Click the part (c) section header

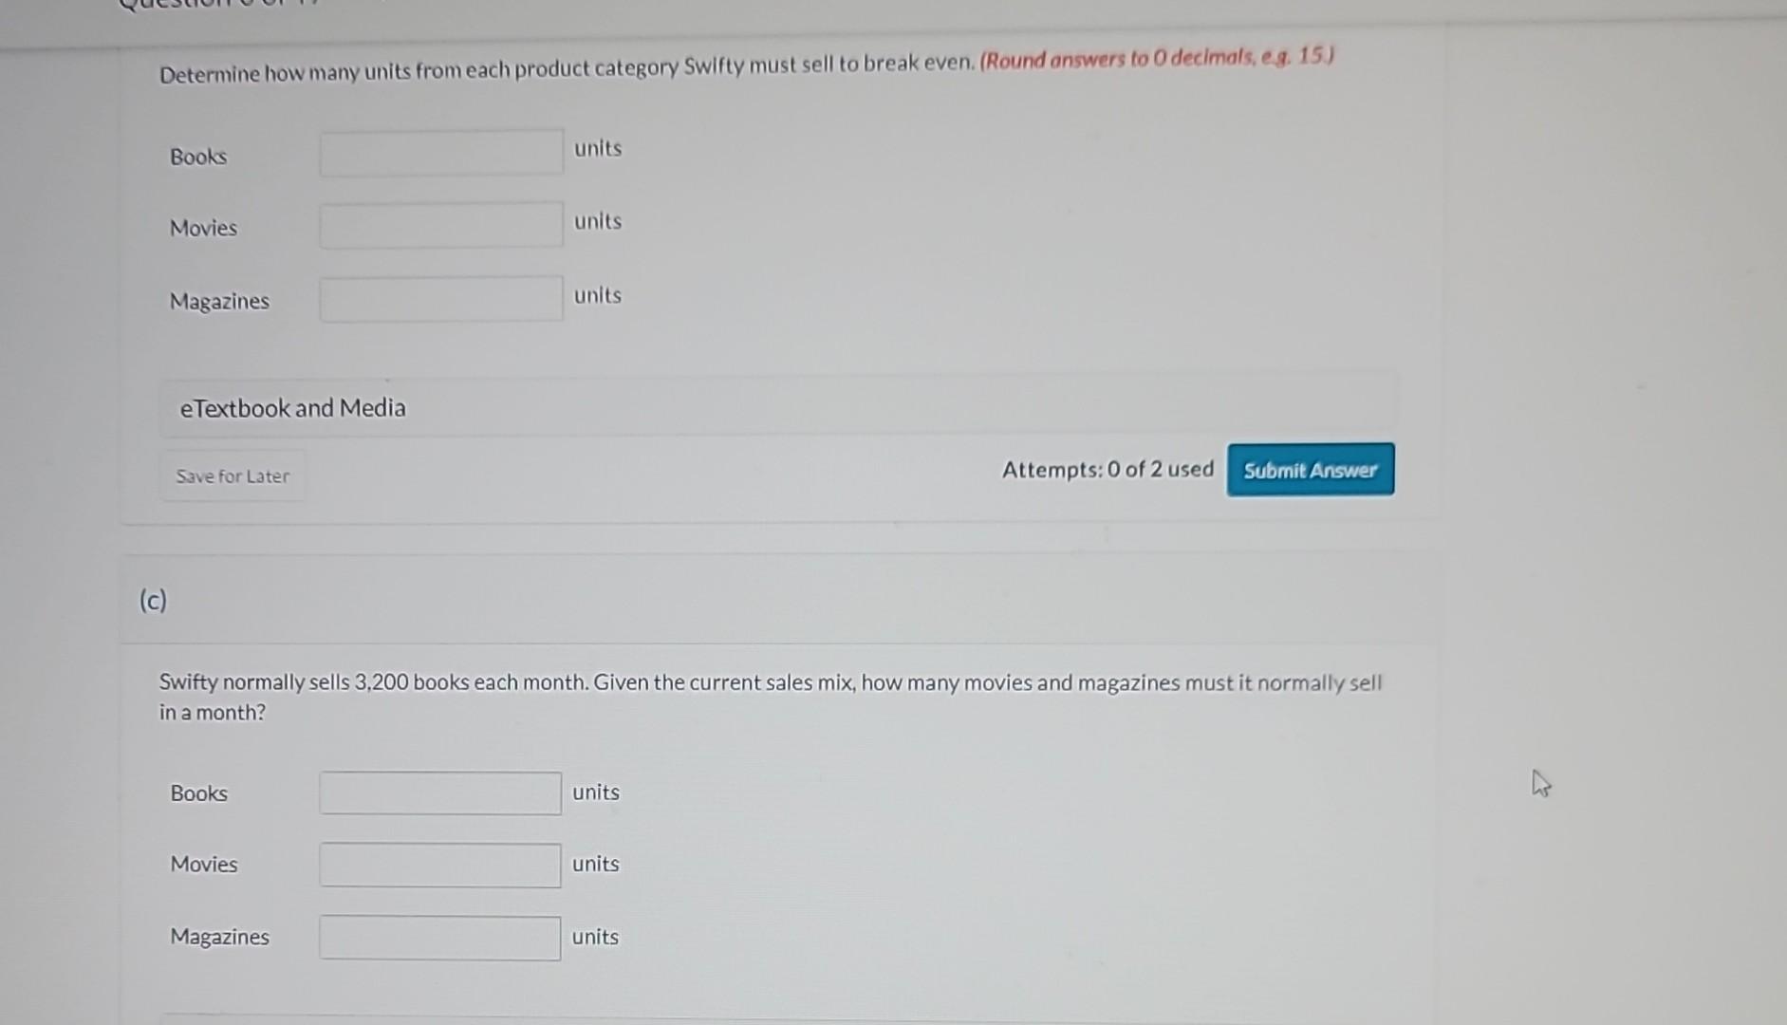tap(152, 600)
